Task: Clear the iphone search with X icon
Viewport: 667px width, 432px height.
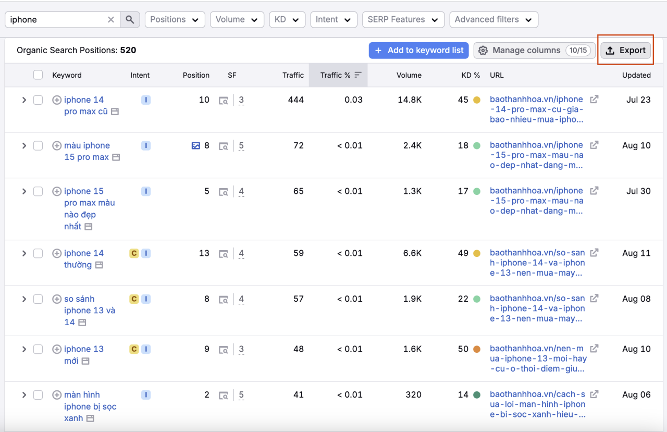Action: pyautogui.click(x=111, y=20)
